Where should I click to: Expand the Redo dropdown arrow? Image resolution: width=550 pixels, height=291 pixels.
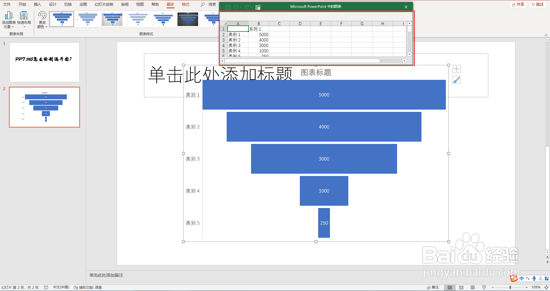251,7
